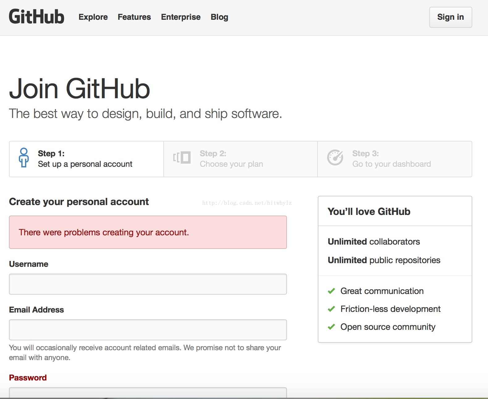488x399 pixels.
Task: Click checkmark beside Friction-less development
Action: pyautogui.click(x=331, y=309)
